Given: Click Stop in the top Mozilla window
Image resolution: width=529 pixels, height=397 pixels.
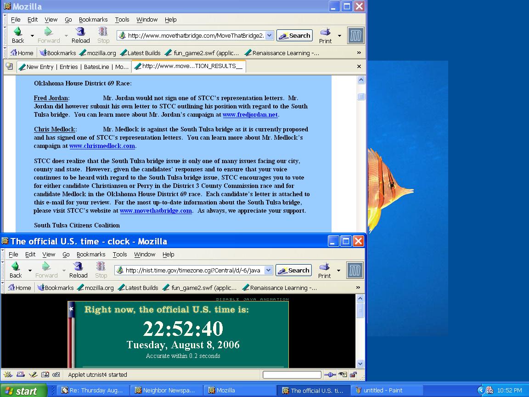Looking at the screenshot, I should click(x=103, y=35).
